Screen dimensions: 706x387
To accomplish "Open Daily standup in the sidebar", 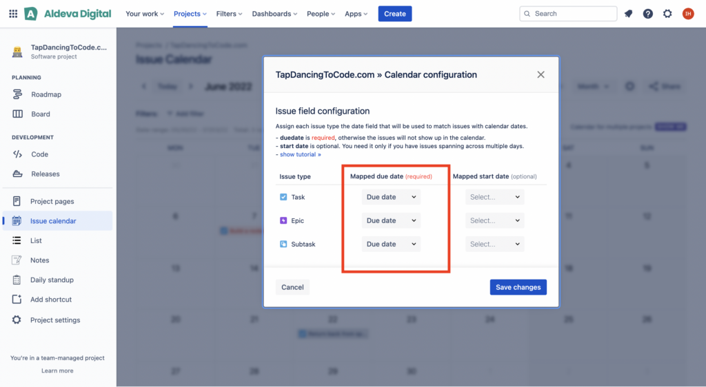I will coord(52,280).
